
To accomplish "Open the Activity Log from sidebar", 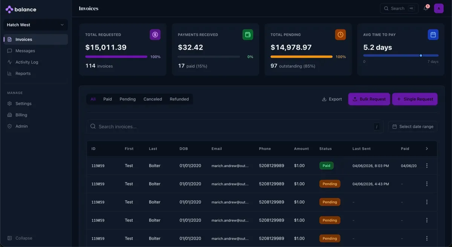I will [x=10, y=62].
